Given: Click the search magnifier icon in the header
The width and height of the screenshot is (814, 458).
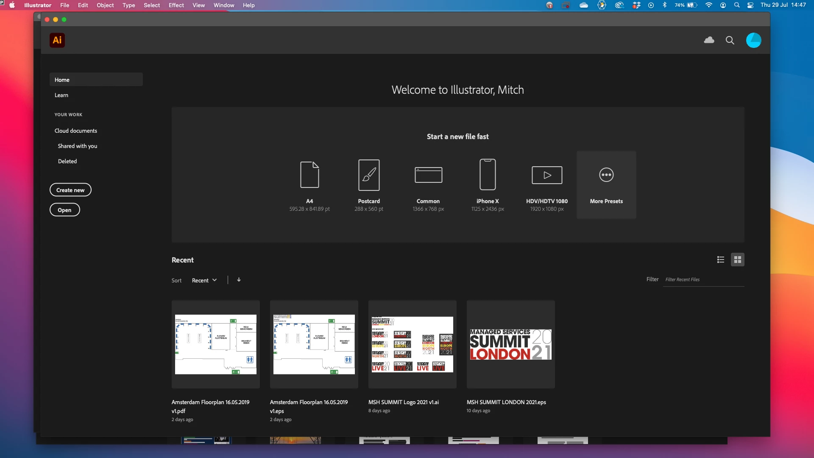Looking at the screenshot, I should click(730, 40).
